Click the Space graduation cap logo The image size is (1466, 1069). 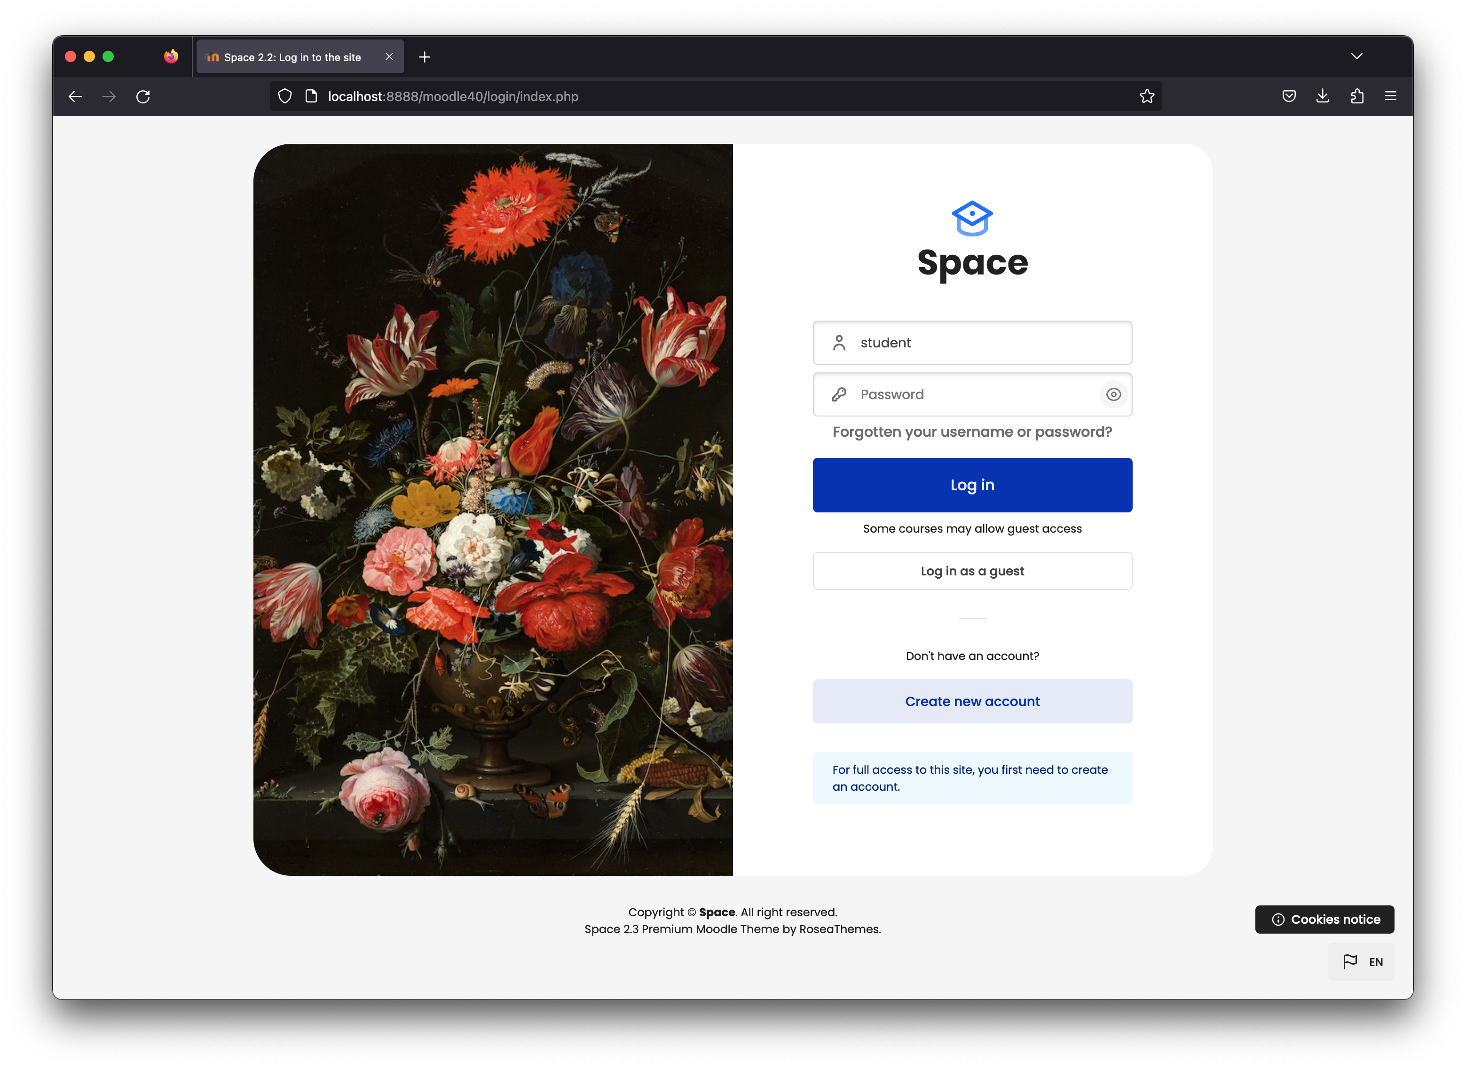pos(971,219)
